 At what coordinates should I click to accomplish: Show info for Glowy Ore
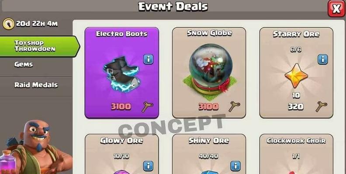[149, 166]
